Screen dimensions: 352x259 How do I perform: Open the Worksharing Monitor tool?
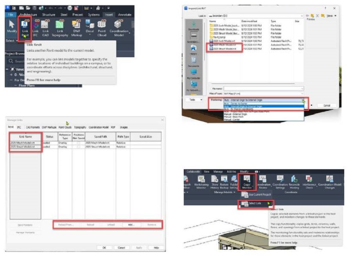tap(201, 183)
